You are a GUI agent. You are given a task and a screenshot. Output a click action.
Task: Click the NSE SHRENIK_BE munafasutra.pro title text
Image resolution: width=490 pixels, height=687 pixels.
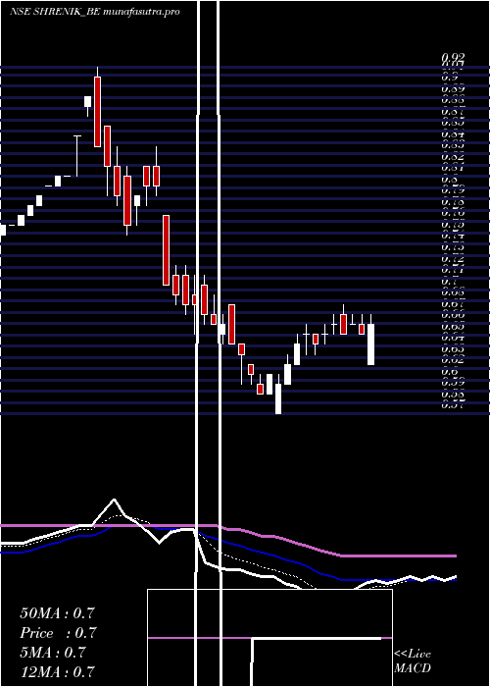point(94,12)
